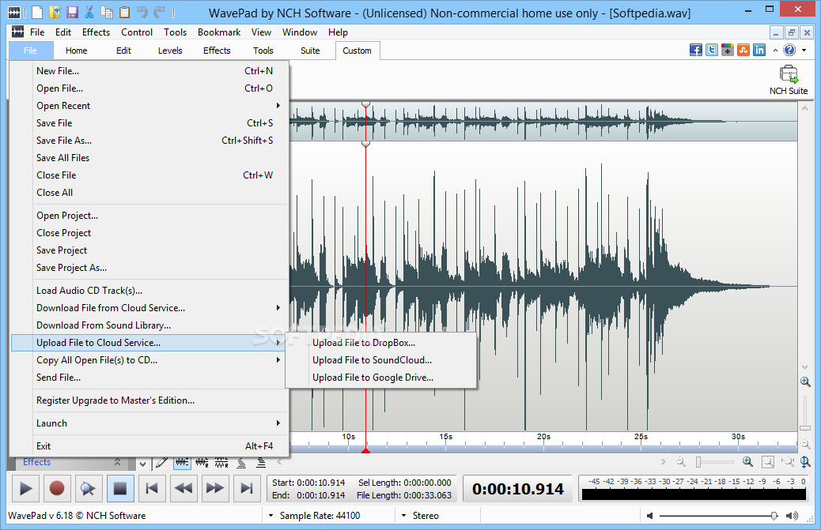Jump to end with Go to End button
821x530 pixels.
pyautogui.click(x=246, y=489)
